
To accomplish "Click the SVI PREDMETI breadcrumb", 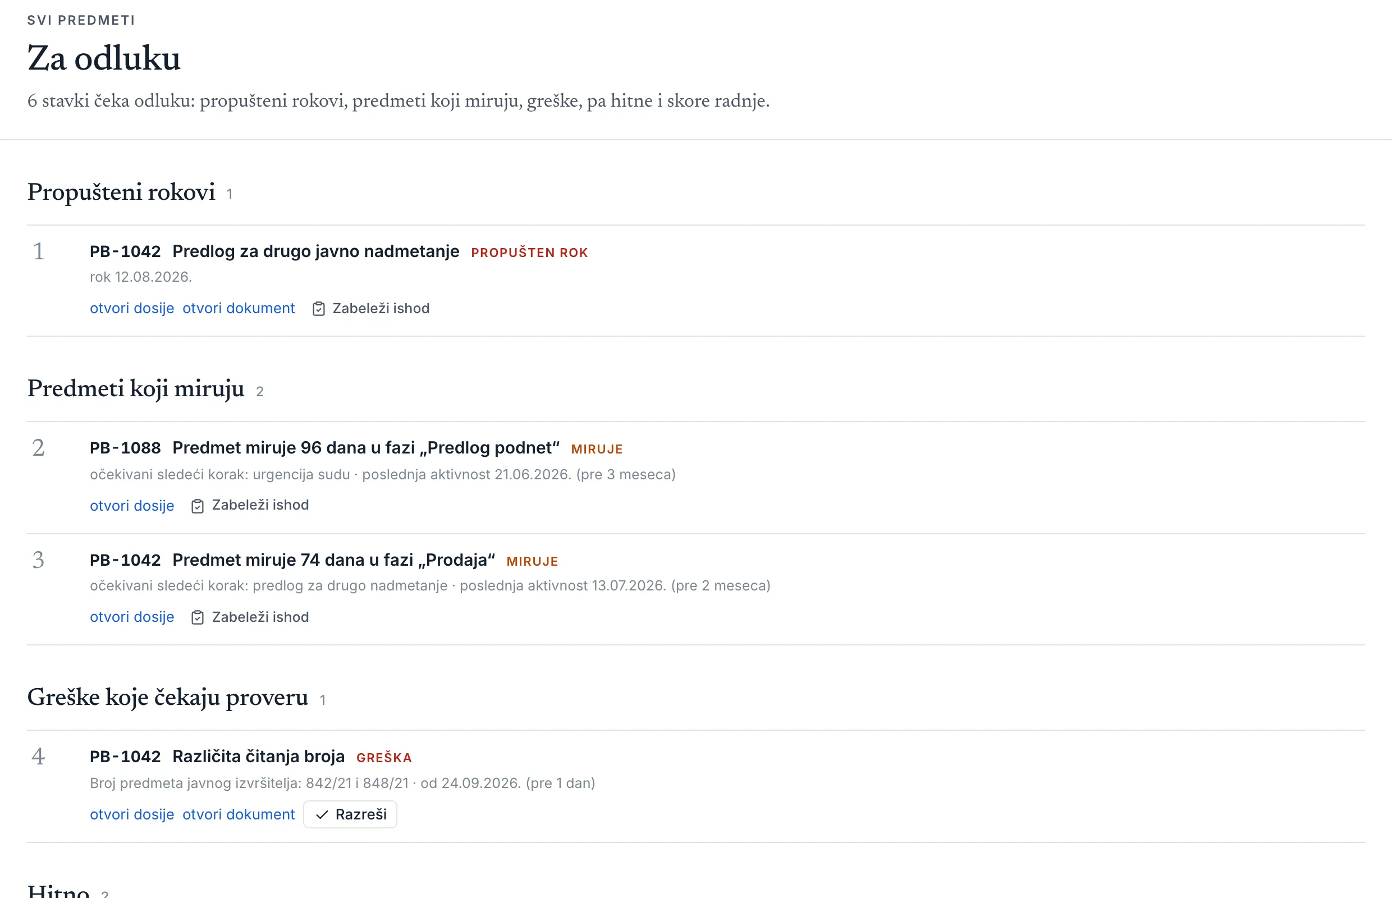I will 81,20.
